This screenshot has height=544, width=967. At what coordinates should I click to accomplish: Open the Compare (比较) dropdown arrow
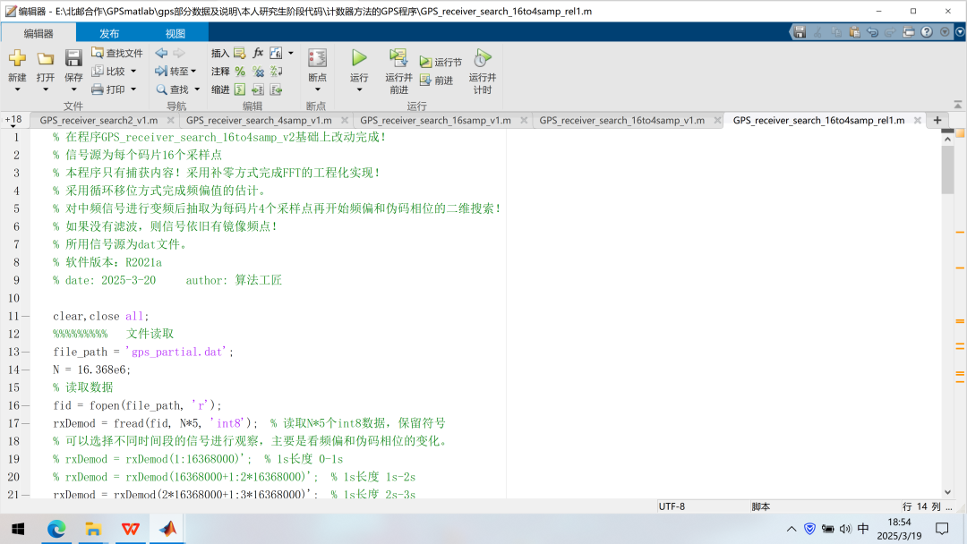tap(133, 72)
